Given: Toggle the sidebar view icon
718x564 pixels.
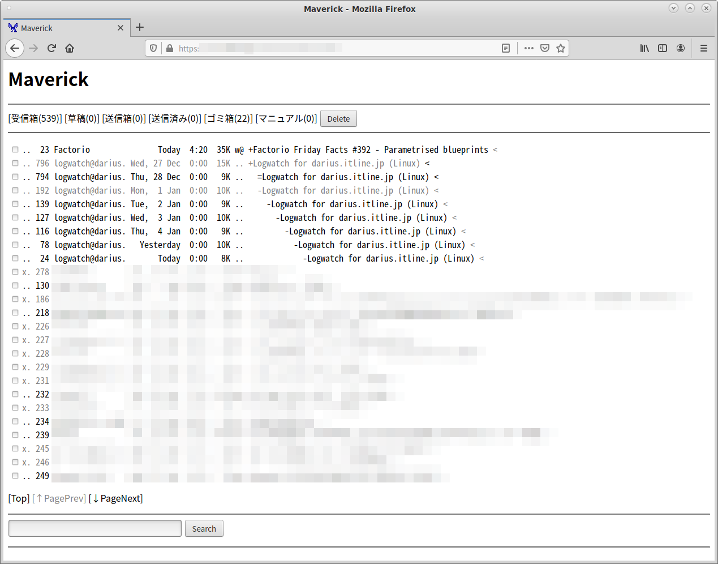Looking at the screenshot, I should (x=663, y=48).
